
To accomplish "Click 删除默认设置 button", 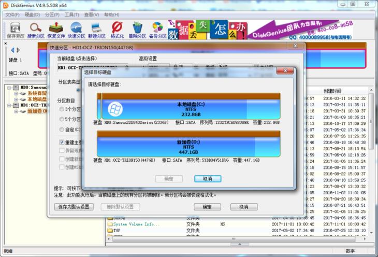I will coord(120,207).
